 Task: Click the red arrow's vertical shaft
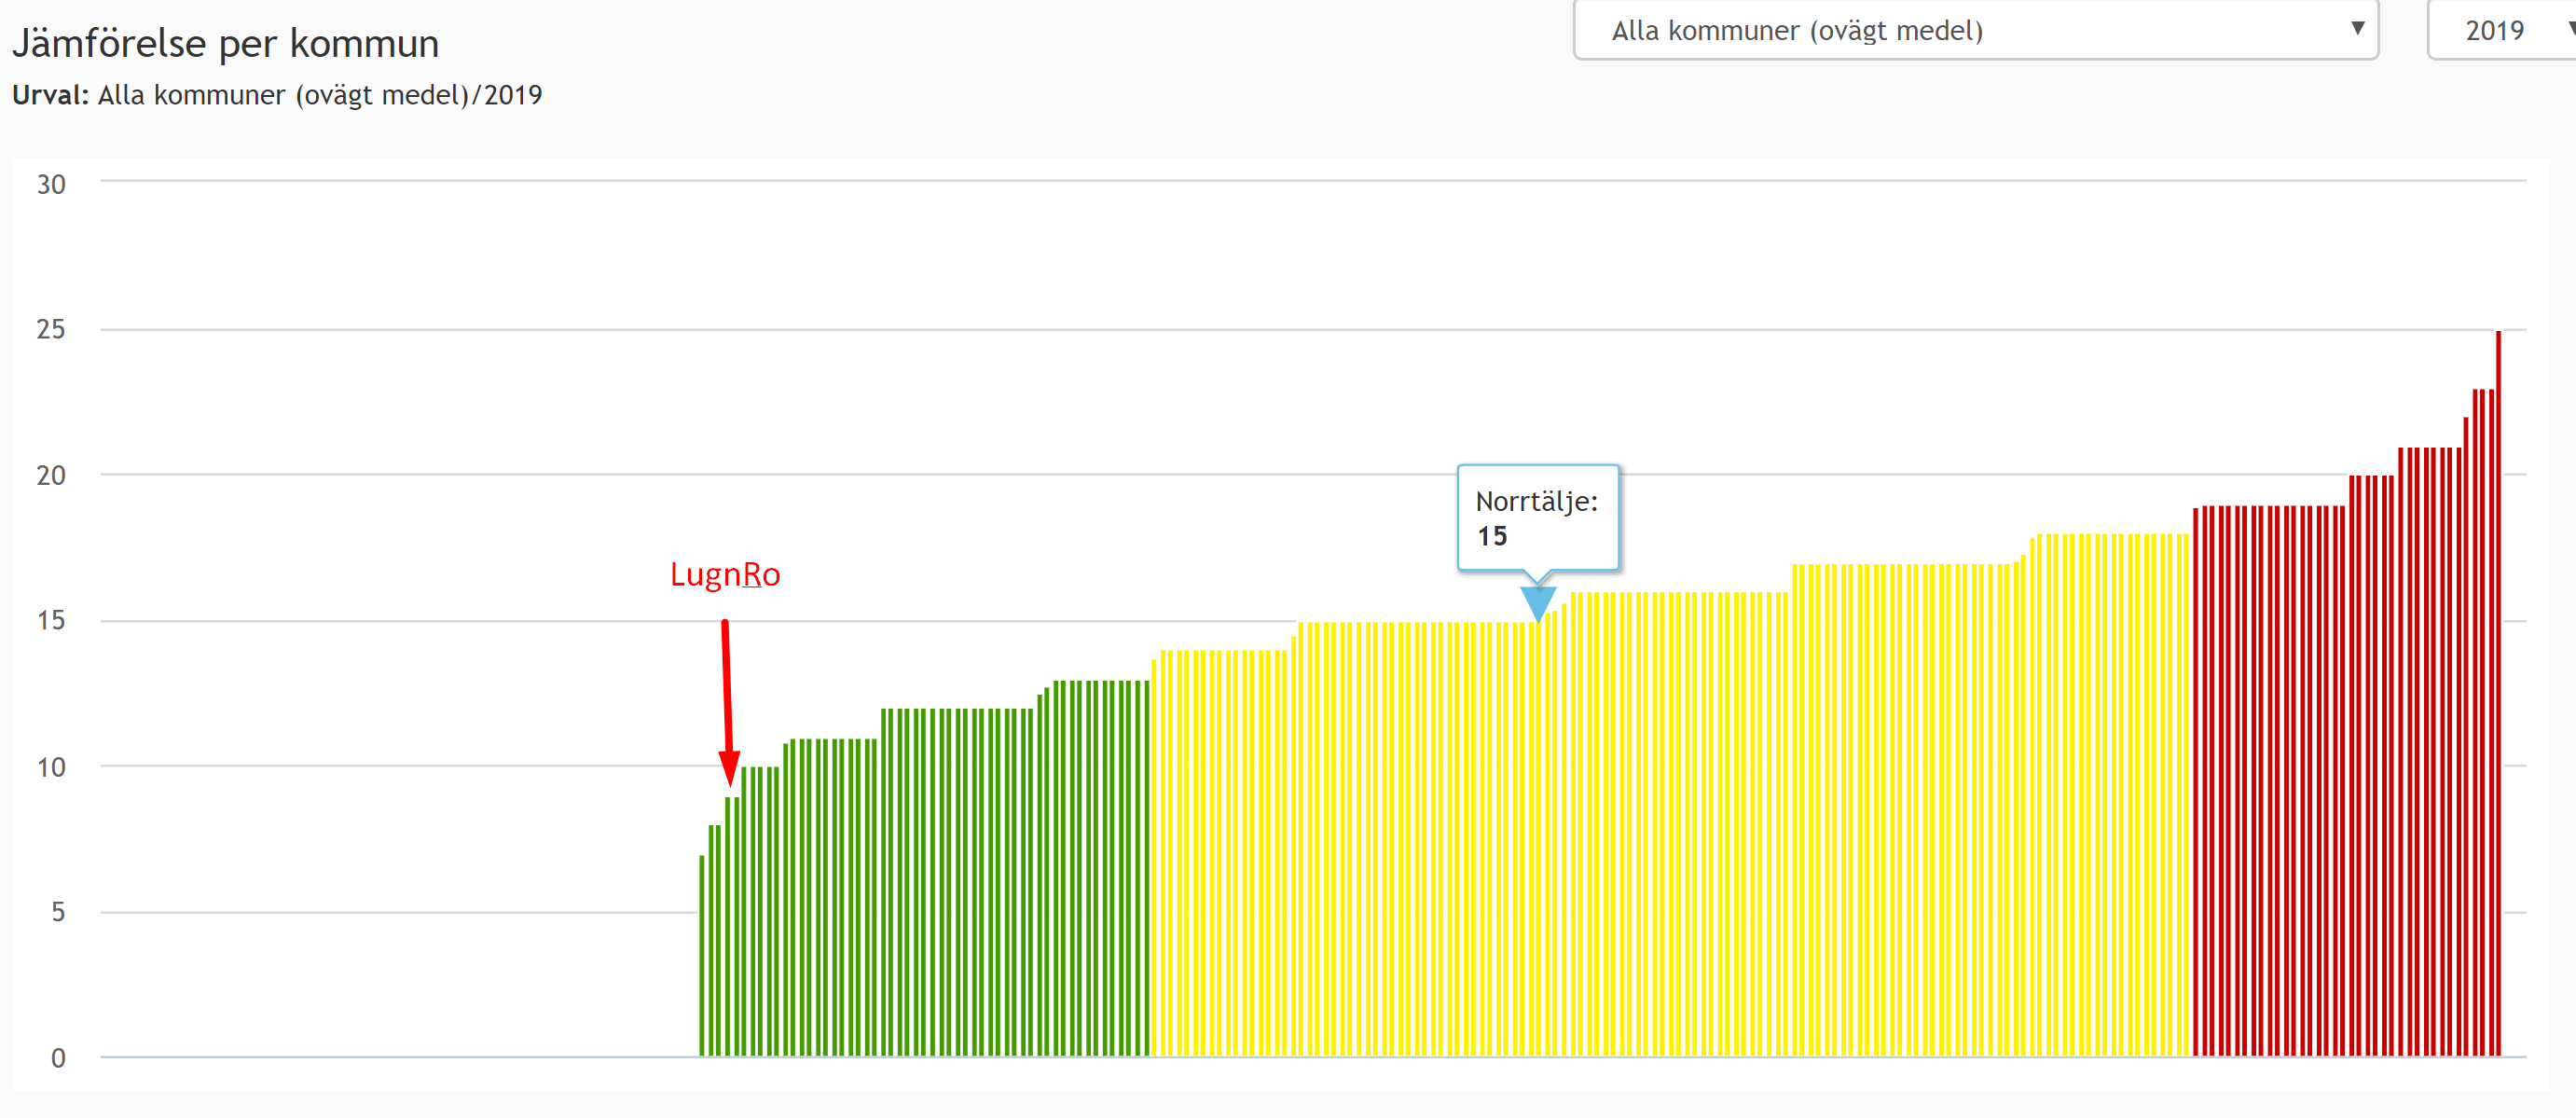click(x=727, y=685)
